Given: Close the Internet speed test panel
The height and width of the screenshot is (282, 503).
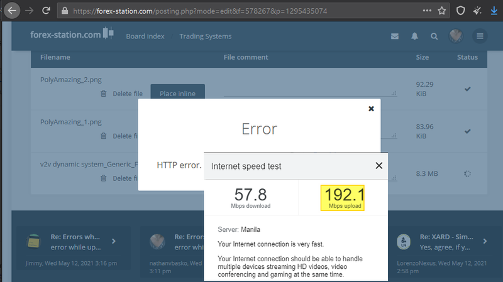Looking at the screenshot, I should coord(379,166).
